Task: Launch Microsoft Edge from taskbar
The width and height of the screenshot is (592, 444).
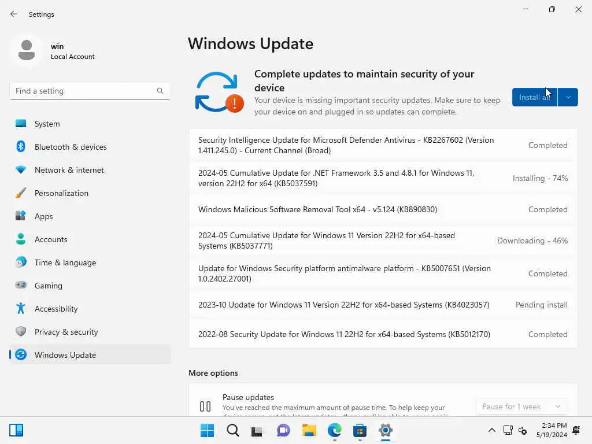Action: point(335,430)
